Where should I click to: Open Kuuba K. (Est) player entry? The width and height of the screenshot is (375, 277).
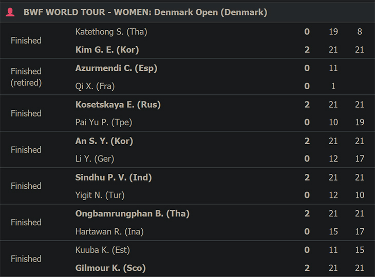tap(103, 250)
